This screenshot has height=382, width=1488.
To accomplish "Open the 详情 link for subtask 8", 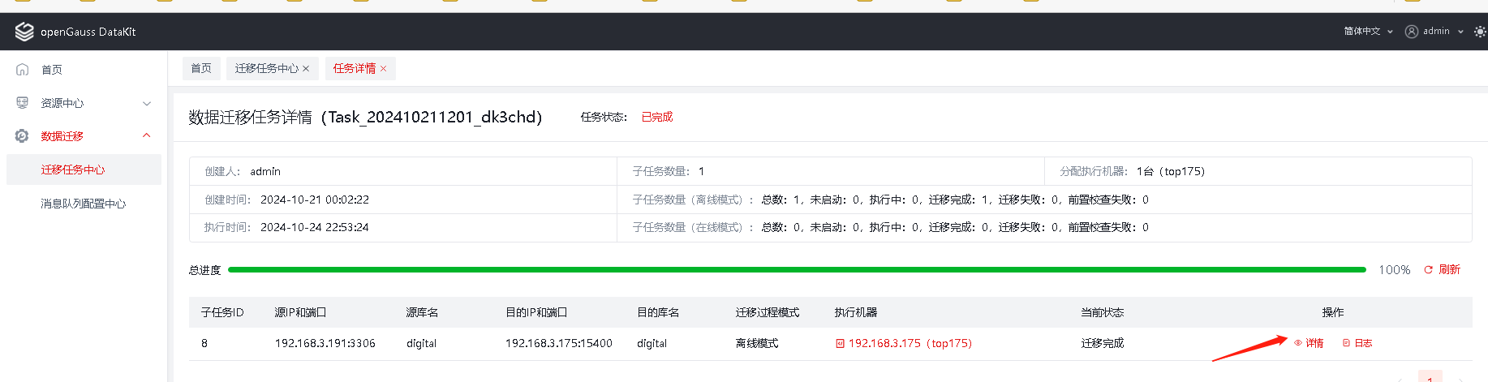I will (x=1309, y=344).
